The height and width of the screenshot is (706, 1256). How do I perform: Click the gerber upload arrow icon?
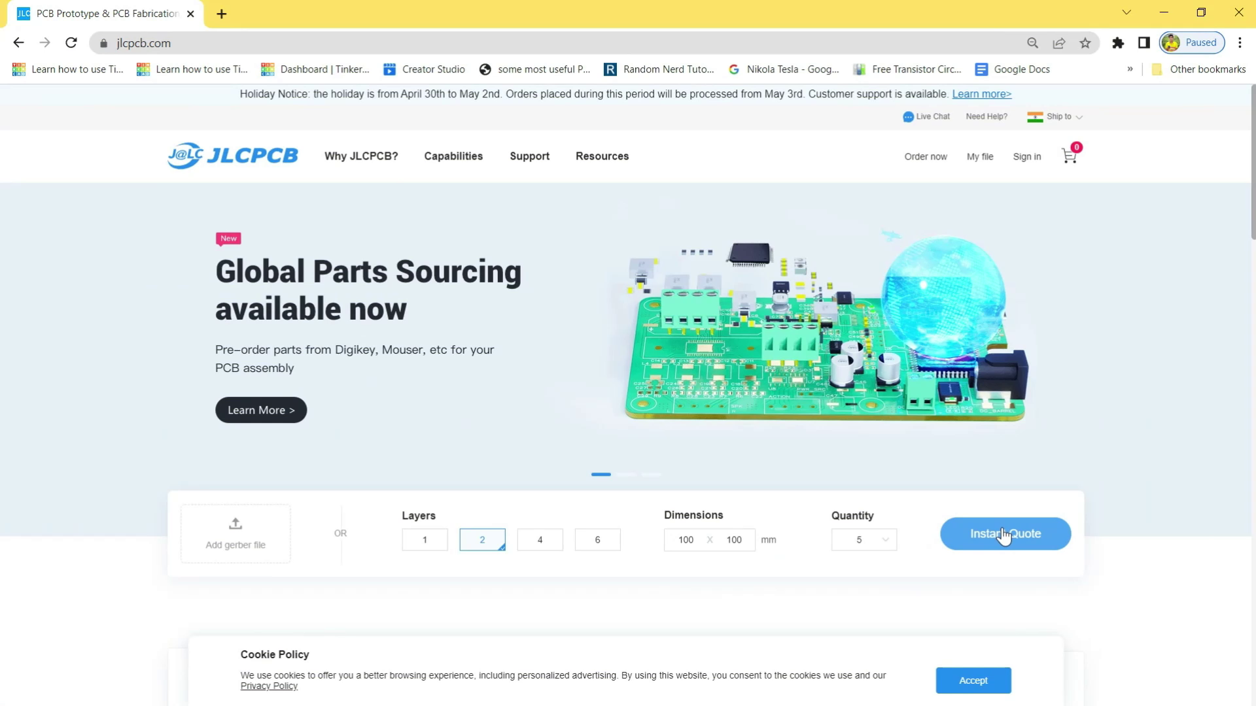pos(235,524)
